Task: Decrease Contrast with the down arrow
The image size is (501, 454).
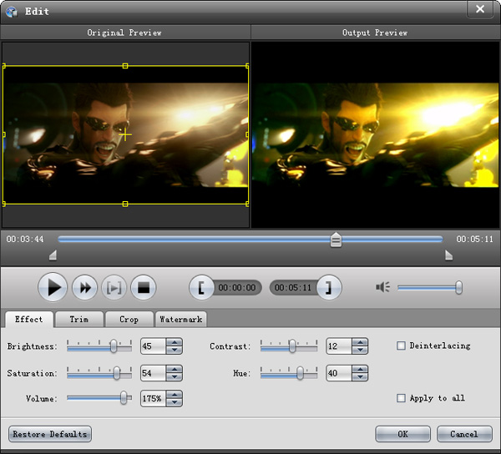Action: [360, 350]
